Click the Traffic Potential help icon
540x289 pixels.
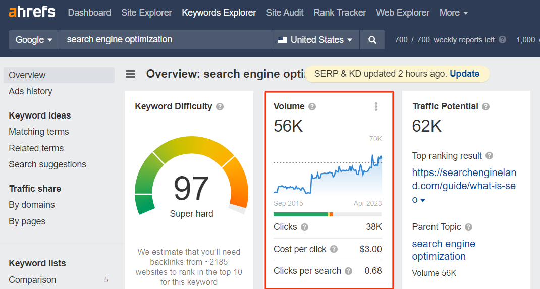(485, 106)
